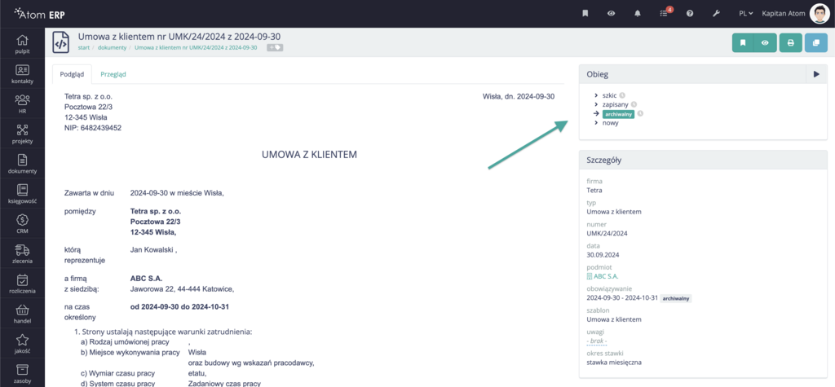This screenshot has height=387, width=835.
Task: Open the help question mark icon
Action: 690,13
